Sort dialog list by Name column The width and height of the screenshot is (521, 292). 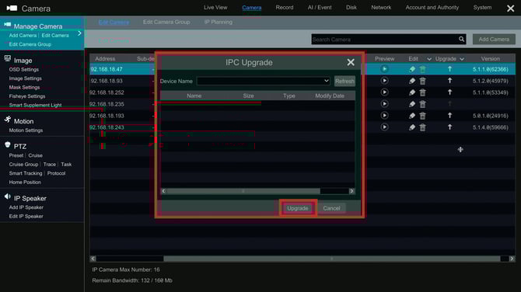point(194,96)
